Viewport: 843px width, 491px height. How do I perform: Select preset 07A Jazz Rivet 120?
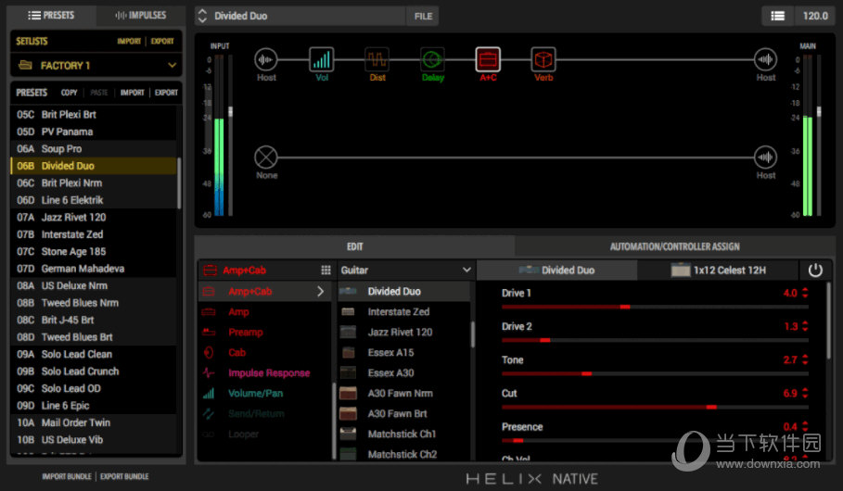(x=74, y=217)
